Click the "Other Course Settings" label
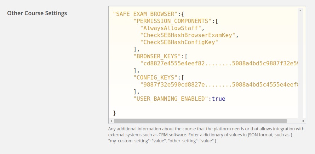This screenshot has width=315, height=154. [x=37, y=13]
